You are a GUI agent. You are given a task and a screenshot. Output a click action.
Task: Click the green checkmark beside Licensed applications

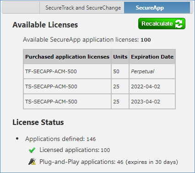click(32, 150)
